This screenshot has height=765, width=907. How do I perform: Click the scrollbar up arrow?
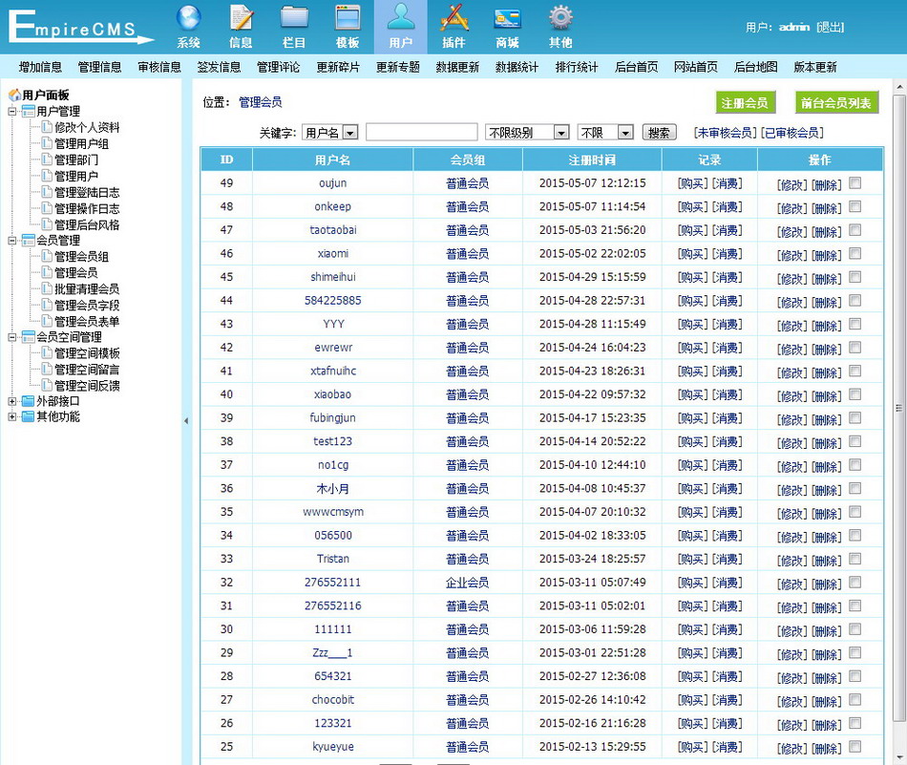tap(899, 87)
